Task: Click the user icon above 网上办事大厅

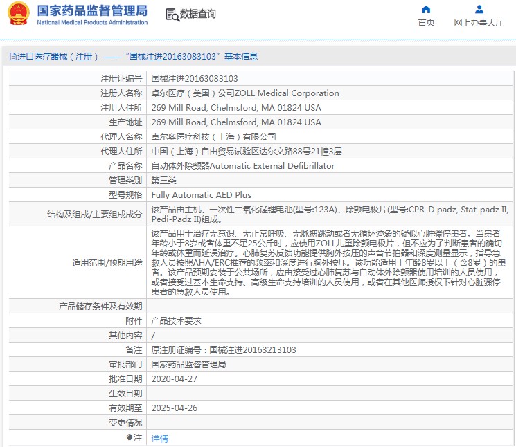Action: click(x=479, y=10)
